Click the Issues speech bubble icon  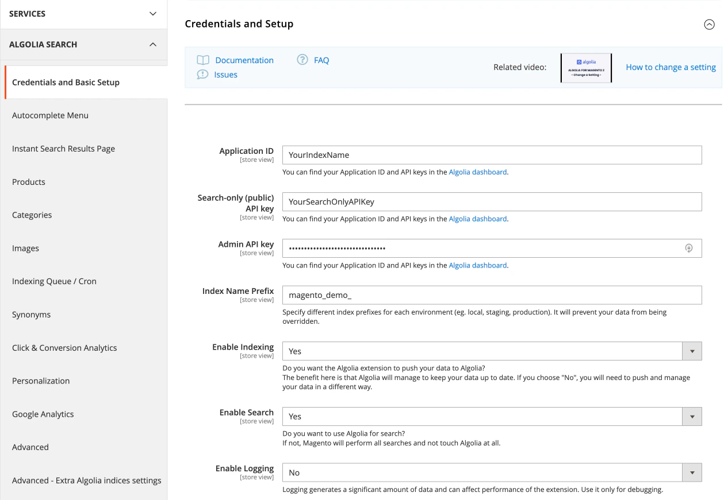203,74
